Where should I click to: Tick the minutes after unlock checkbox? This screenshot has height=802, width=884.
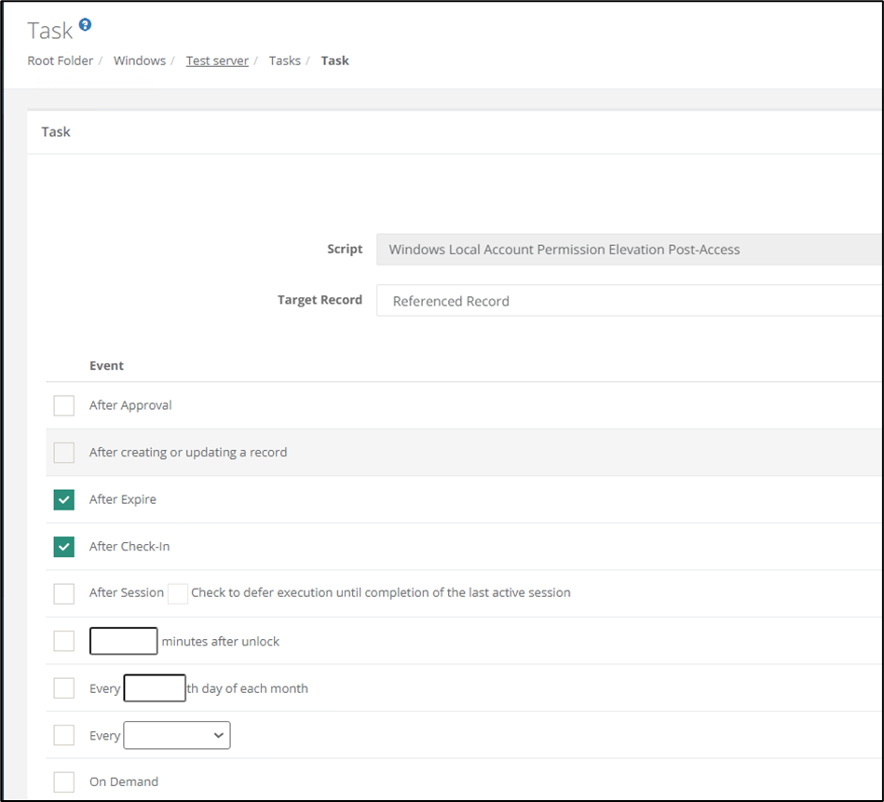[x=63, y=641]
